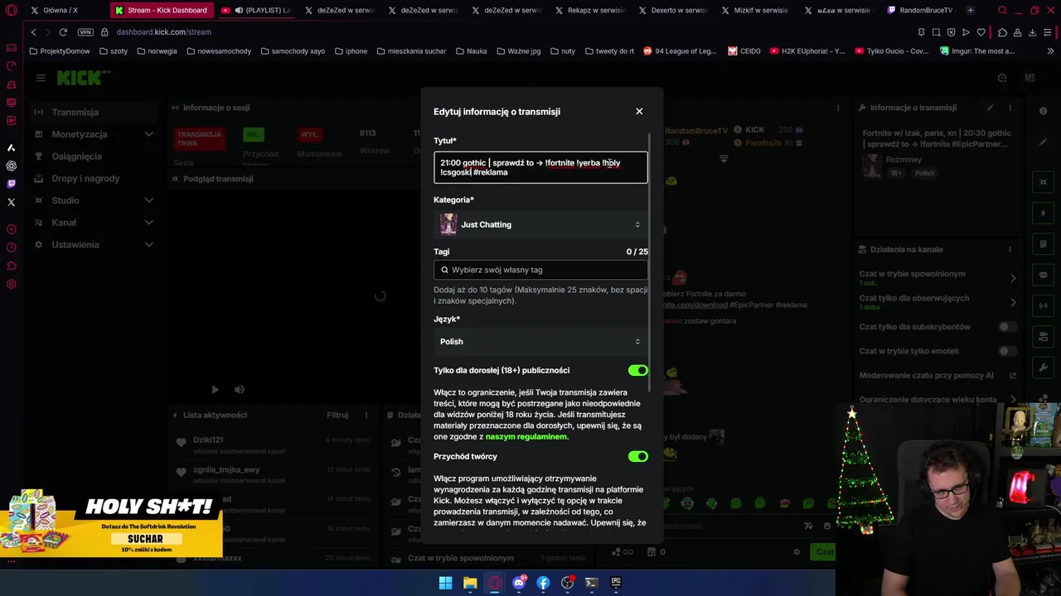The width and height of the screenshot is (1061, 596).
Task: Open Dropy i nagrody in sidebar
Action: pyautogui.click(x=94, y=178)
